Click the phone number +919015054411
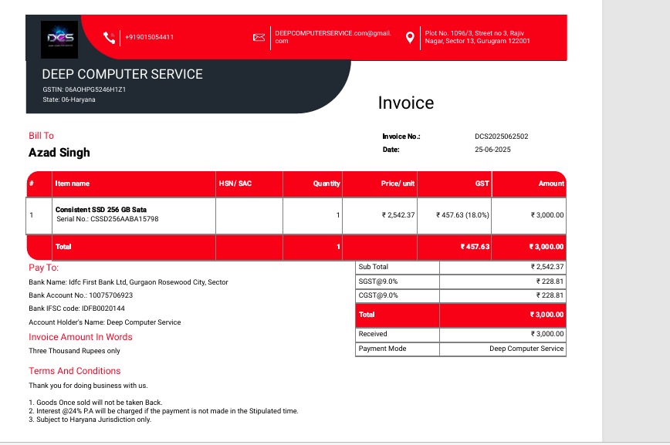The width and height of the screenshot is (670, 445). pyautogui.click(x=149, y=37)
